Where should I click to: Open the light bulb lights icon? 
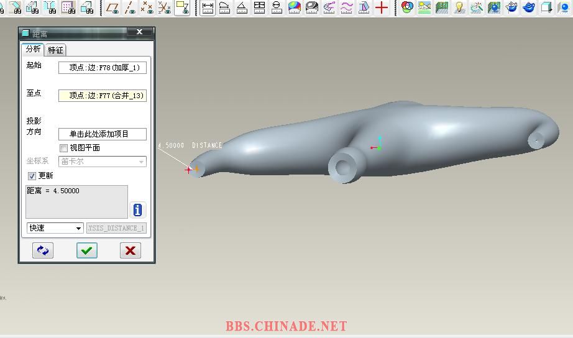[459, 7]
